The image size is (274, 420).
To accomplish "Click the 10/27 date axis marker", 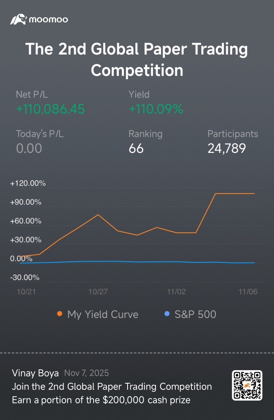I will pos(98,291).
